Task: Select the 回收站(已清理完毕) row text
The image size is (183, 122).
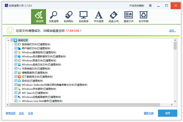Action: pyautogui.click(x=32, y=81)
